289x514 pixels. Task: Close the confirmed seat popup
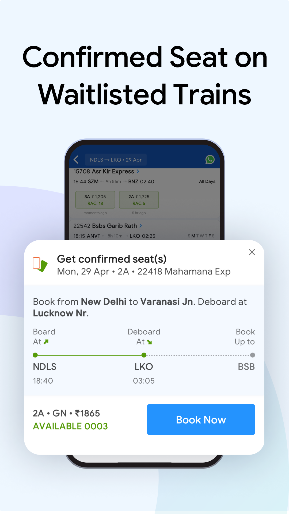coord(252,252)
